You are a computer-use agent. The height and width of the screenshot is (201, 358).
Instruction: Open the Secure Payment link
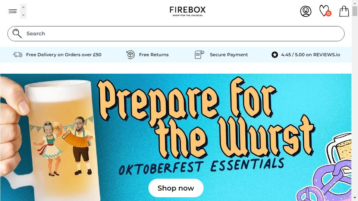click(229, 55)
